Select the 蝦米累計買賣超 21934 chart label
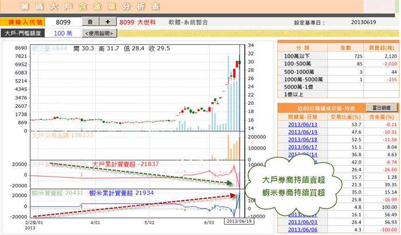Screen dimensions: 401x235 coord(121,193)
